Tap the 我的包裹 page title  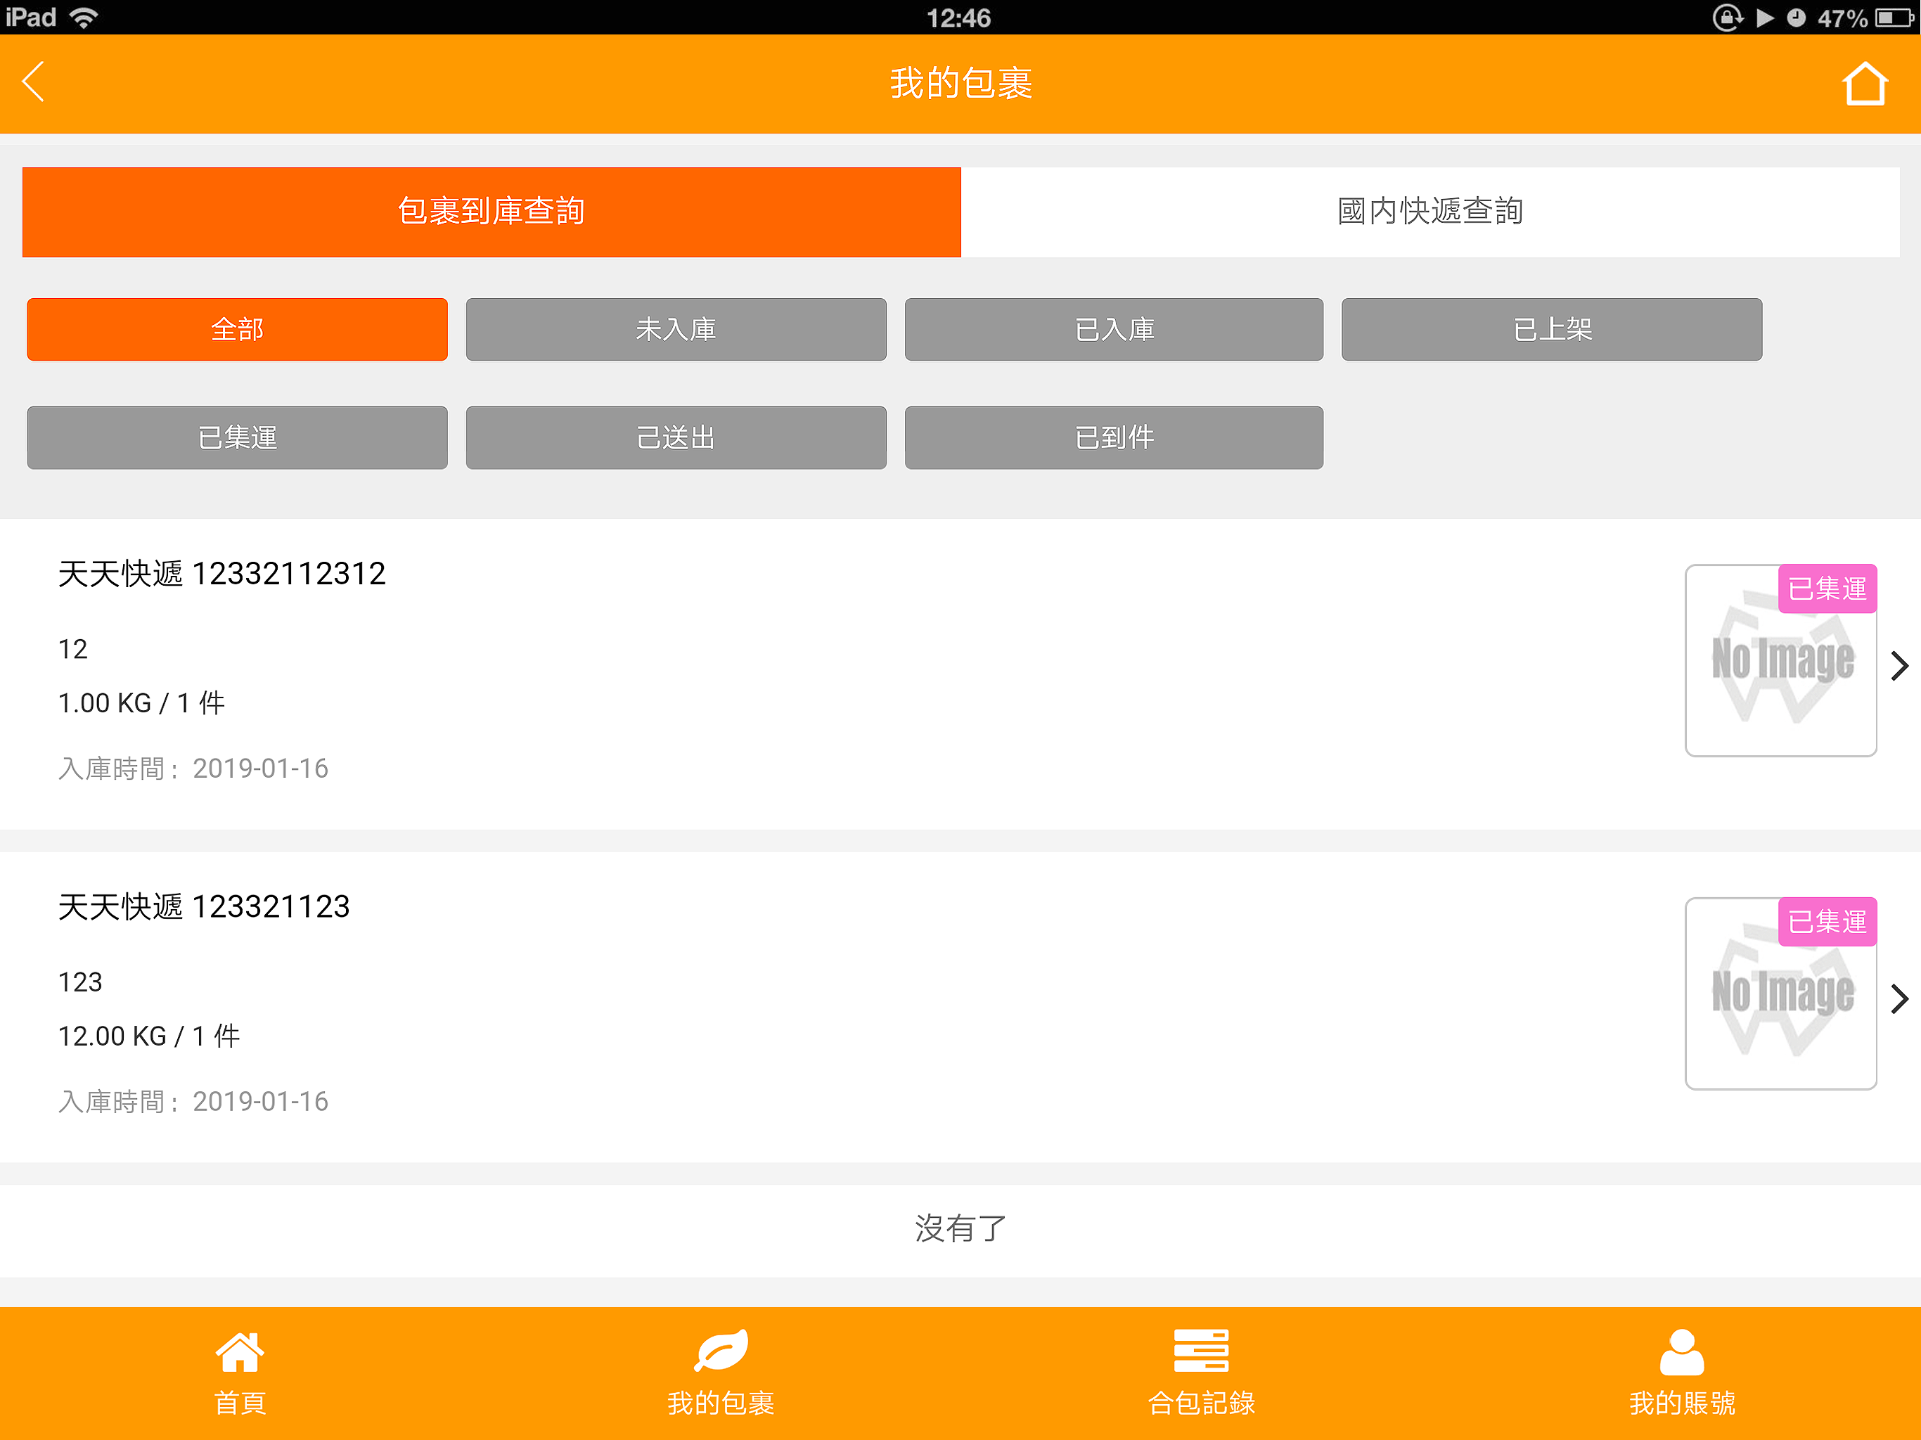(960, 84)
